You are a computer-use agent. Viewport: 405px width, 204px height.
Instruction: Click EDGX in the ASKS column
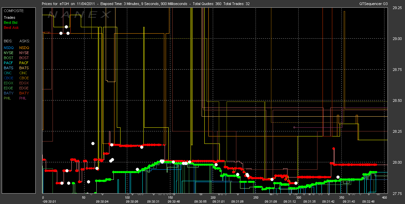(24, 83)
